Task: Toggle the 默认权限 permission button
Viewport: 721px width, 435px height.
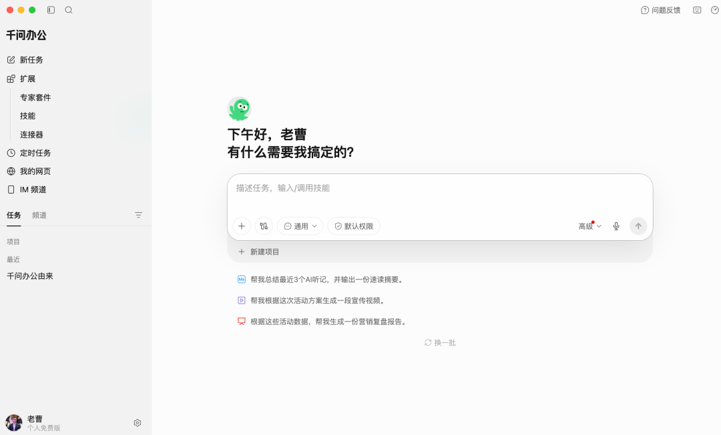Action: (x=354, y=226)
